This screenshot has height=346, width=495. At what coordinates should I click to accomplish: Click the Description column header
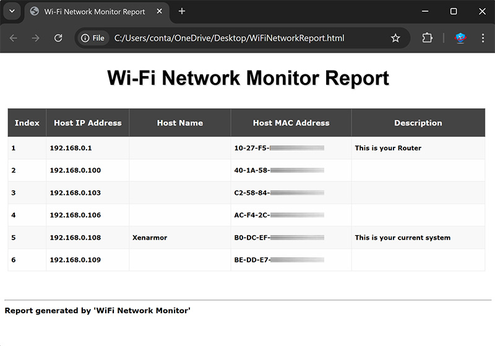pos(418,123)
